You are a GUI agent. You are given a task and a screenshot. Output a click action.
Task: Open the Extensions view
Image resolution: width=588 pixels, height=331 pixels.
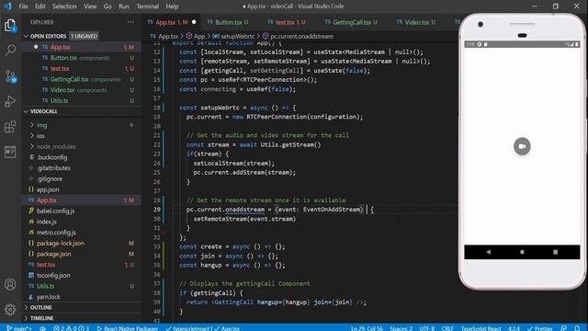[10, 127]
